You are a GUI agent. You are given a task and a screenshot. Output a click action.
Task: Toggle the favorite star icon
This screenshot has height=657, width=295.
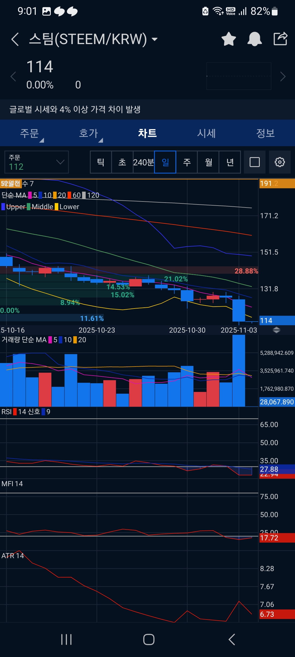[229, 39]
